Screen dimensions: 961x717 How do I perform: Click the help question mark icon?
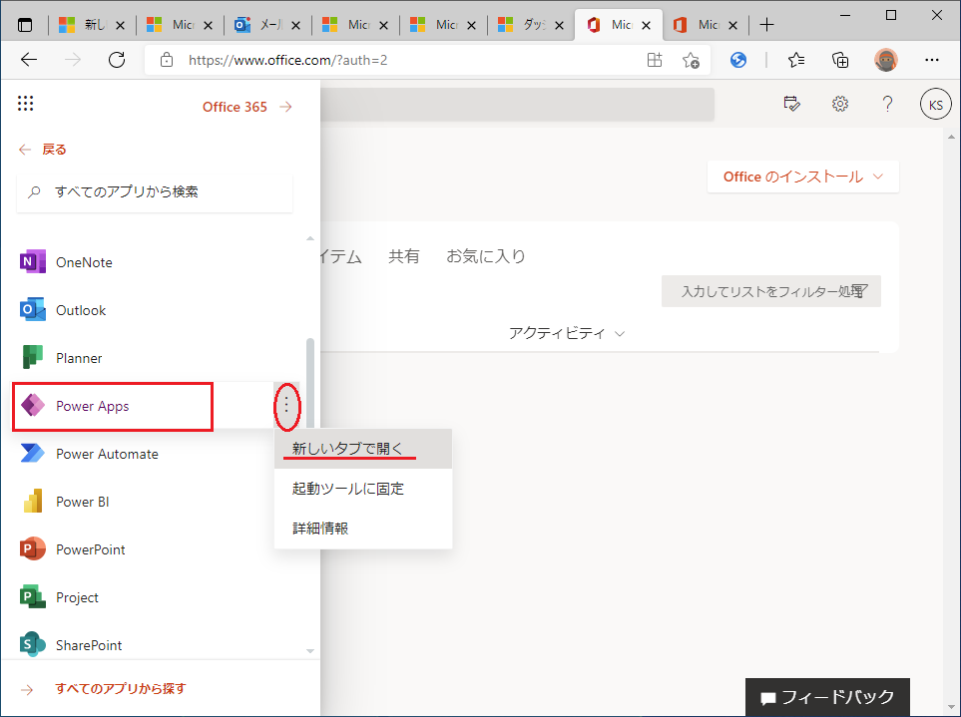click(x=887, y=104)
